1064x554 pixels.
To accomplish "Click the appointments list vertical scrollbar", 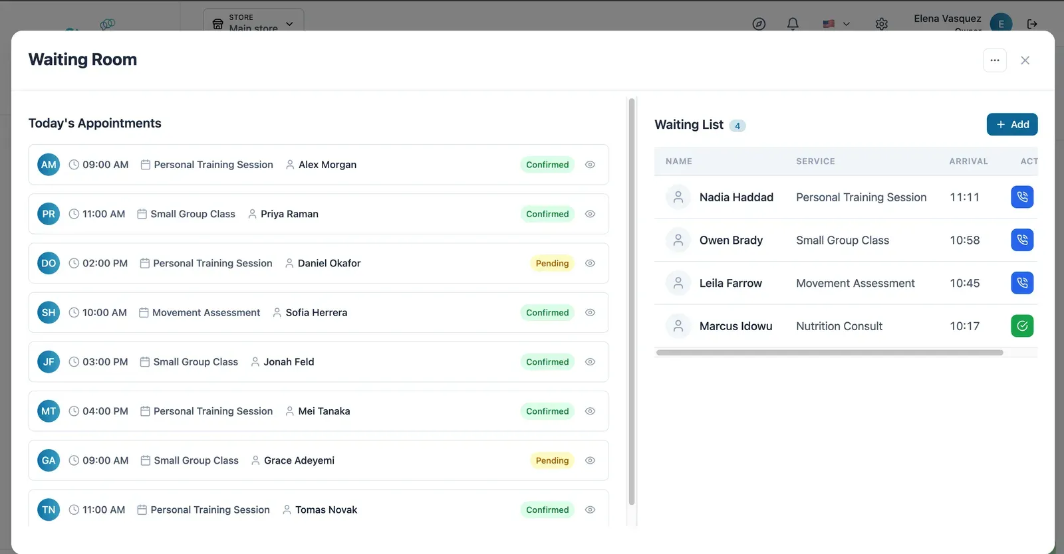I will coord(631,302).
